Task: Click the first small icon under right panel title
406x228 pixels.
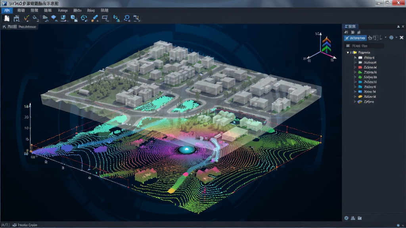Action: point(346,32)
